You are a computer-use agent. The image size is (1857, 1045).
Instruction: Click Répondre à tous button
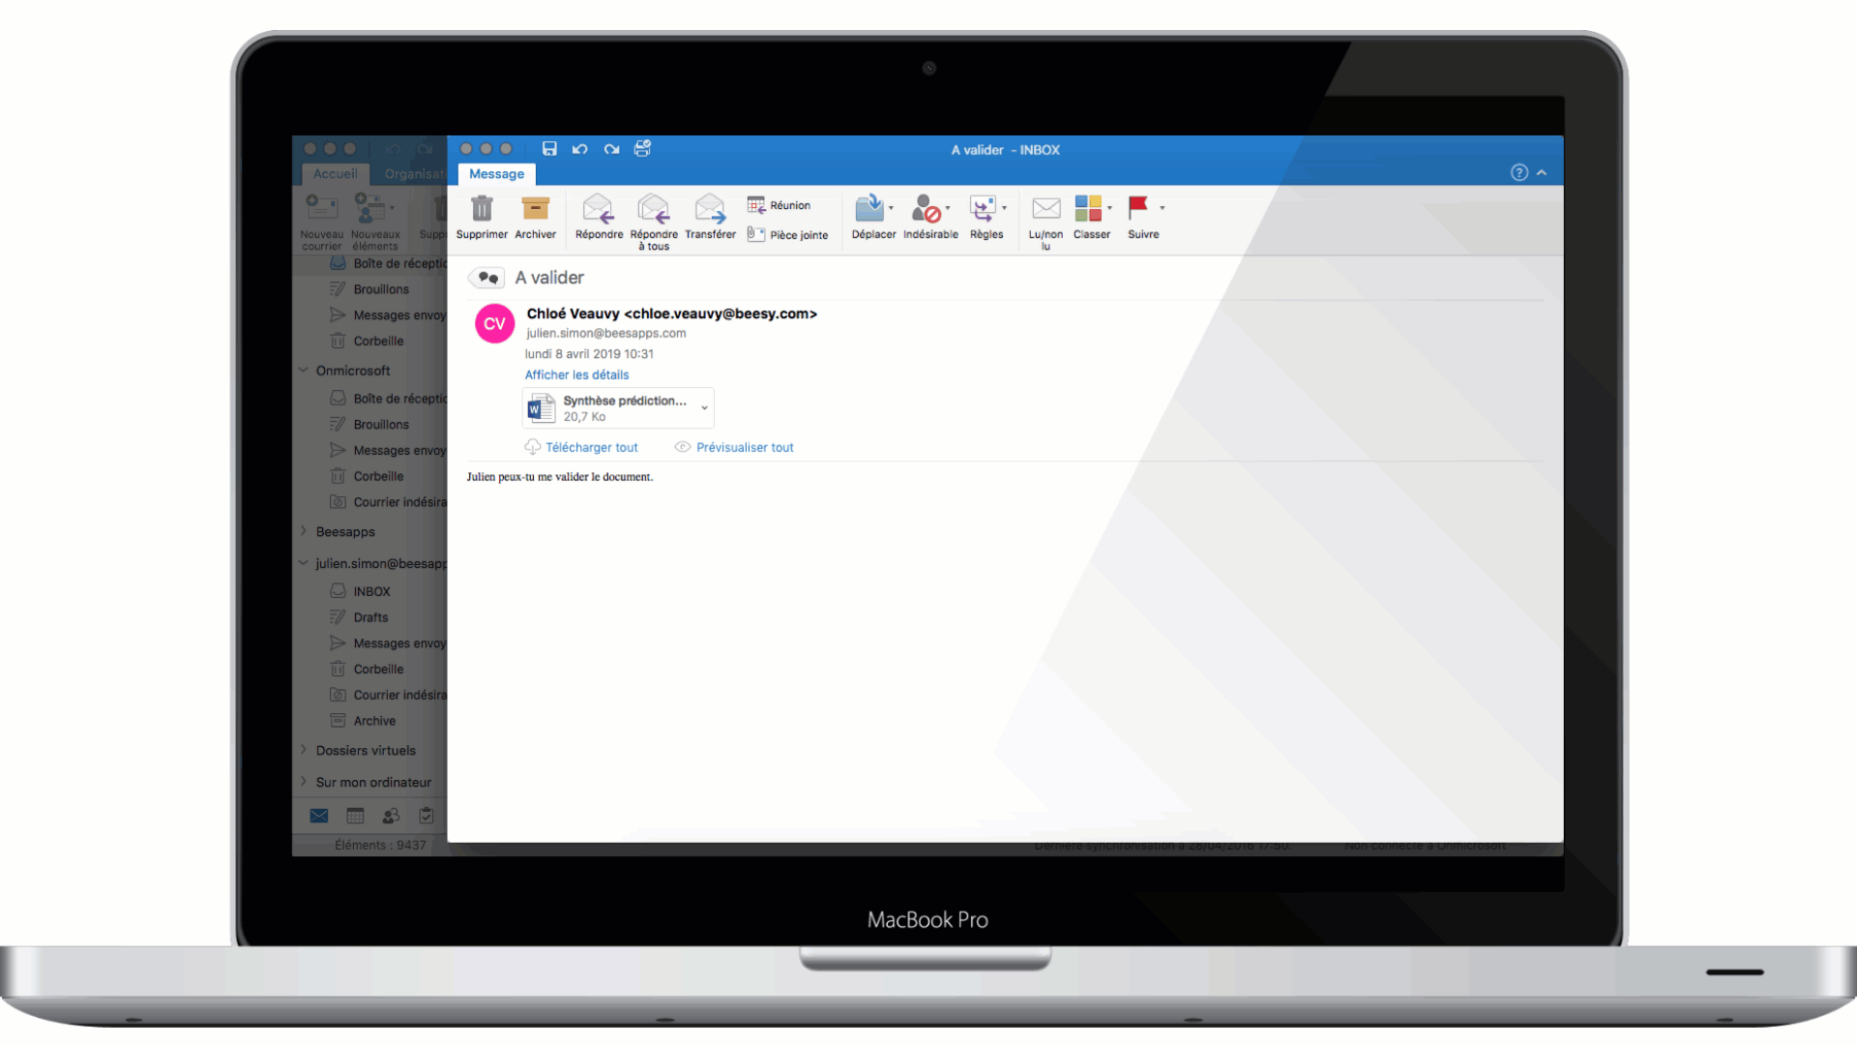[x=653, y=217]
